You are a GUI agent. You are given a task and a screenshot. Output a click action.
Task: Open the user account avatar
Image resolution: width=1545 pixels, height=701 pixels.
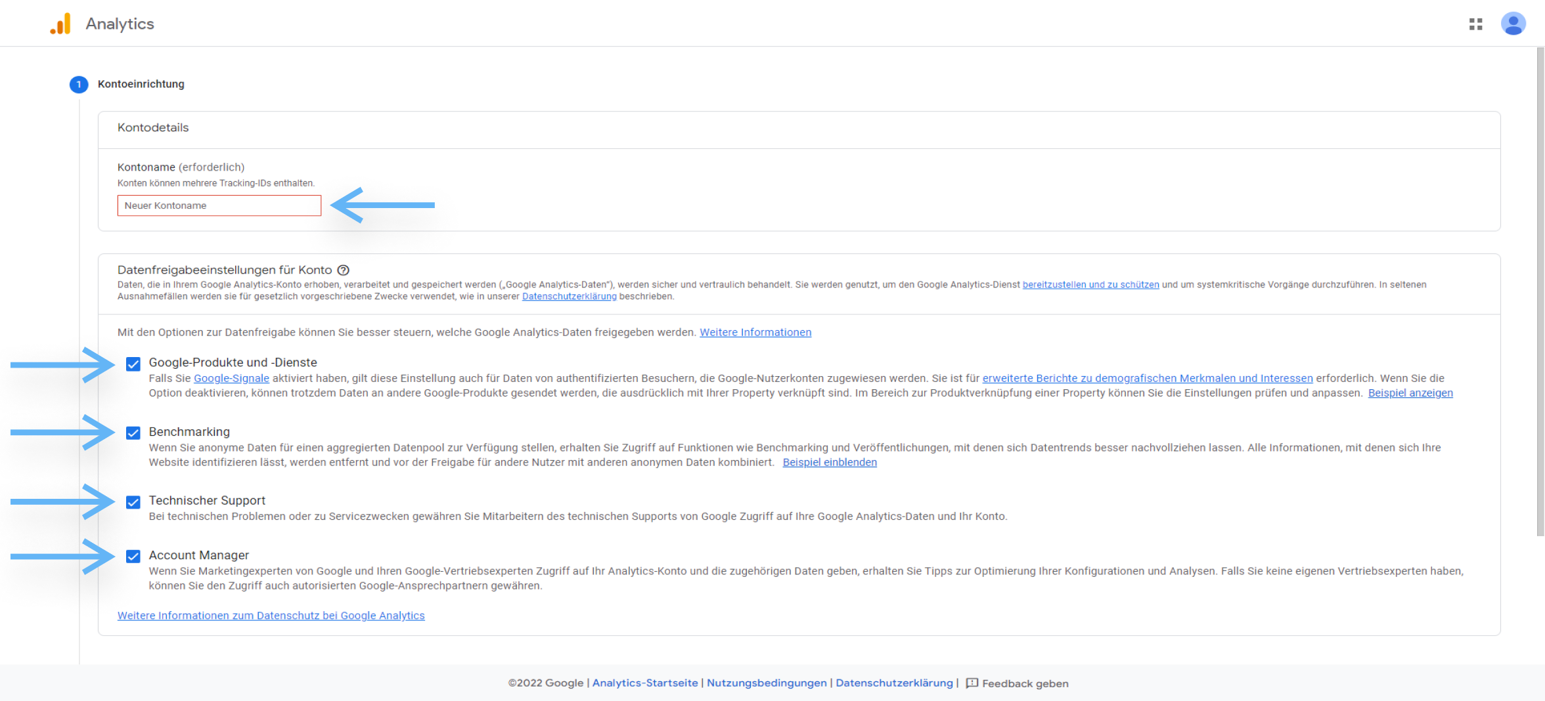[1513, 24]
